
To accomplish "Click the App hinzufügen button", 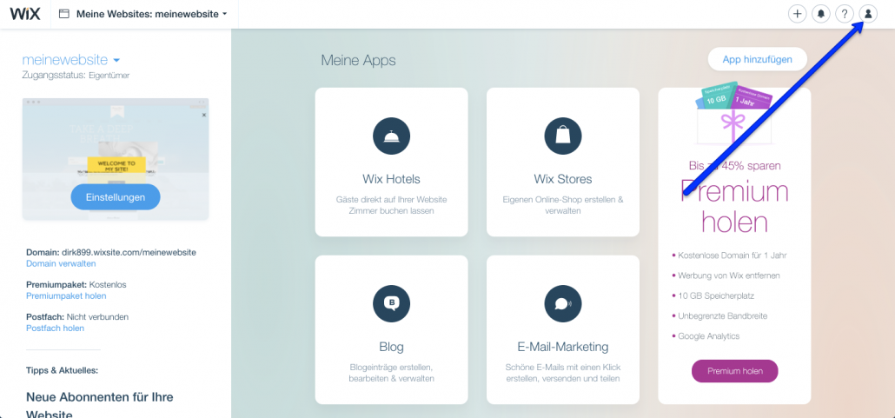I will [x=758, y=59].
